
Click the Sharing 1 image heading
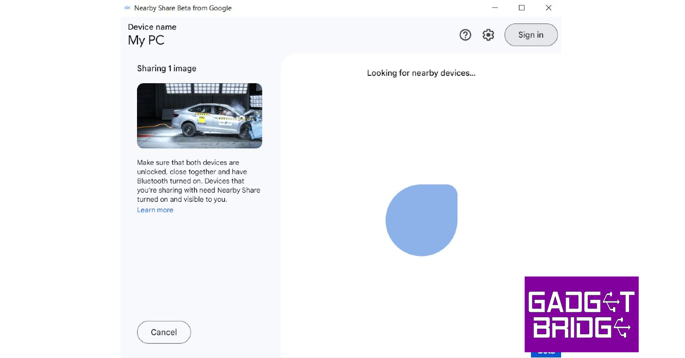(x=167, y=68)
